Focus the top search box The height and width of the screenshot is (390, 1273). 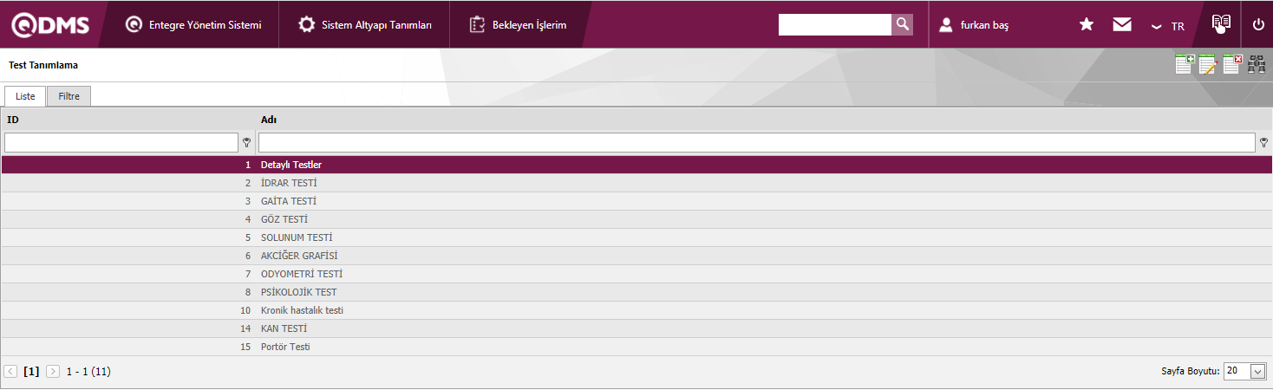point(835,24)
